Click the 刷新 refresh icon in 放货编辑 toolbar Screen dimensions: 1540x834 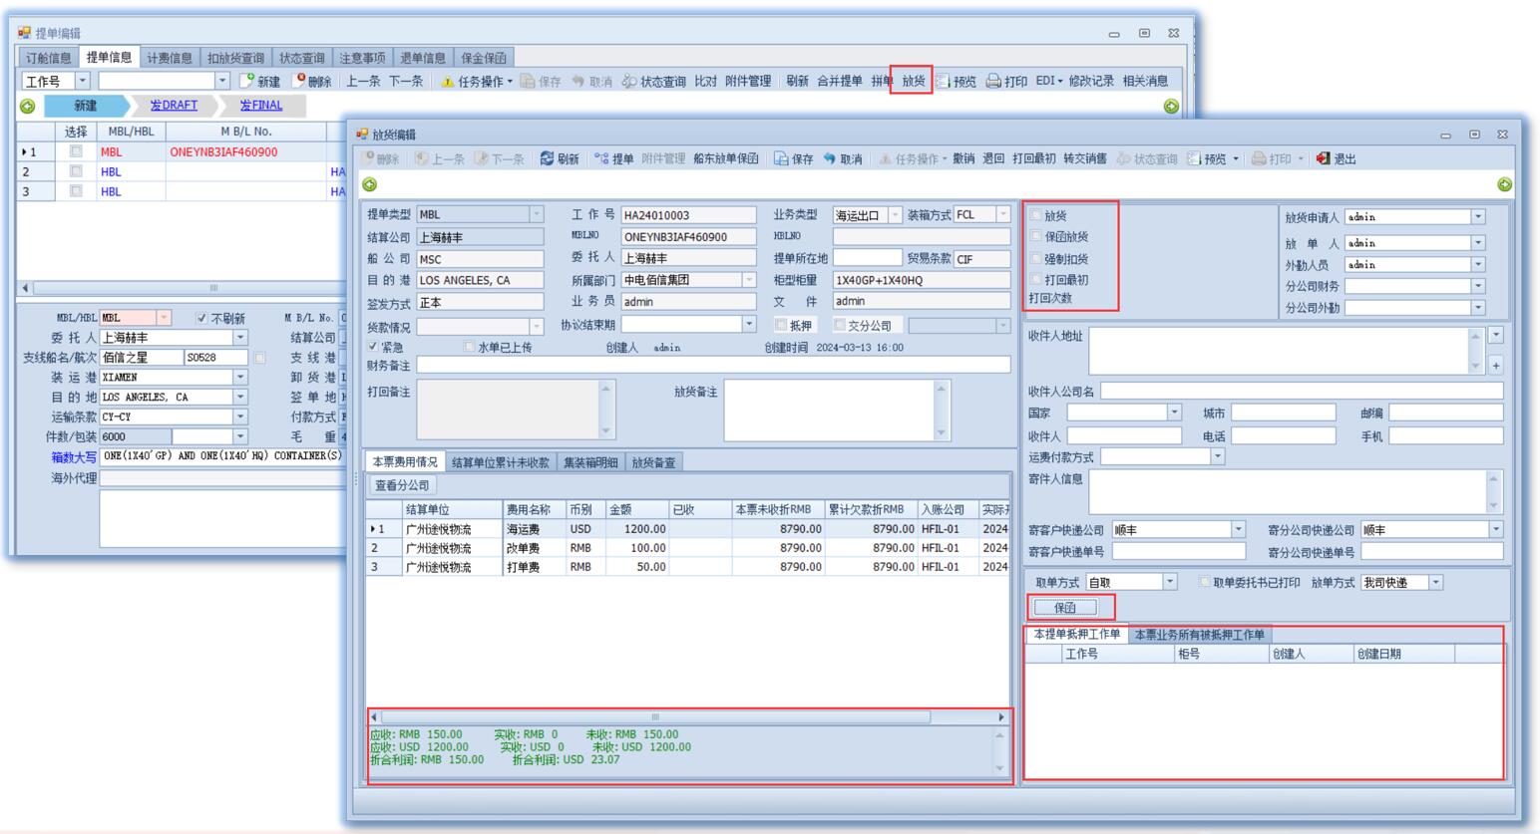[547, 158]
